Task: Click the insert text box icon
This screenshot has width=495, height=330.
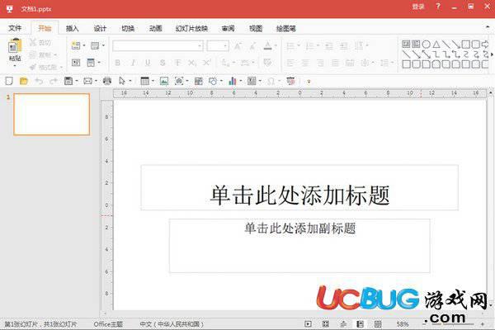Action: coord(252,81)
